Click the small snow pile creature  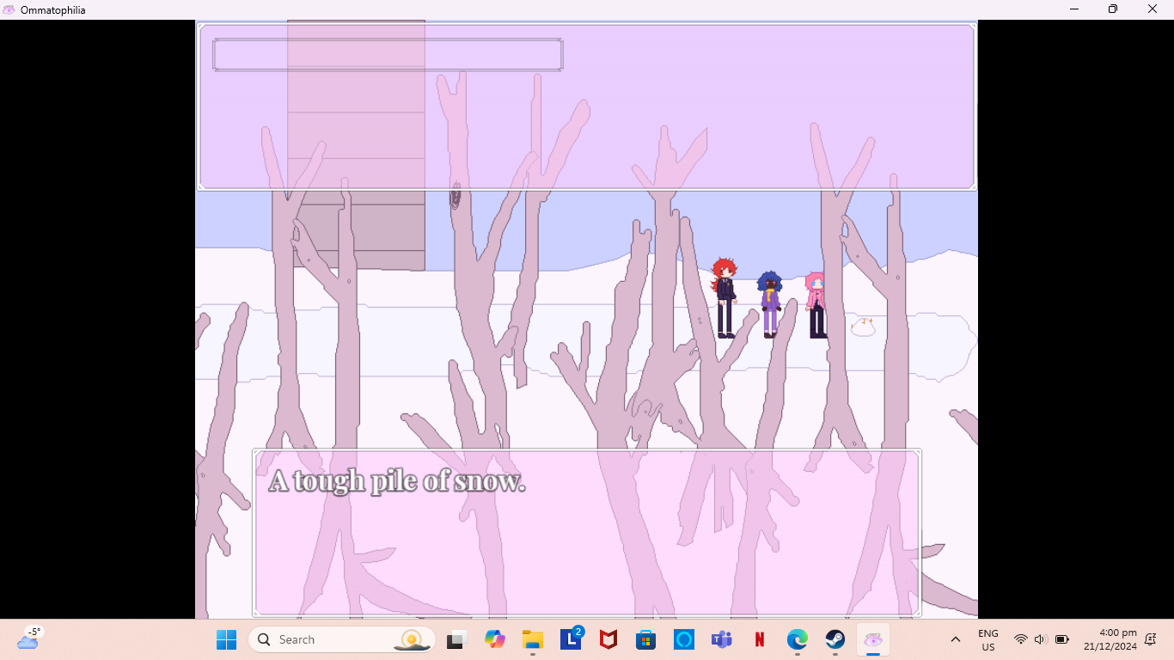click(x=863, y=327)
